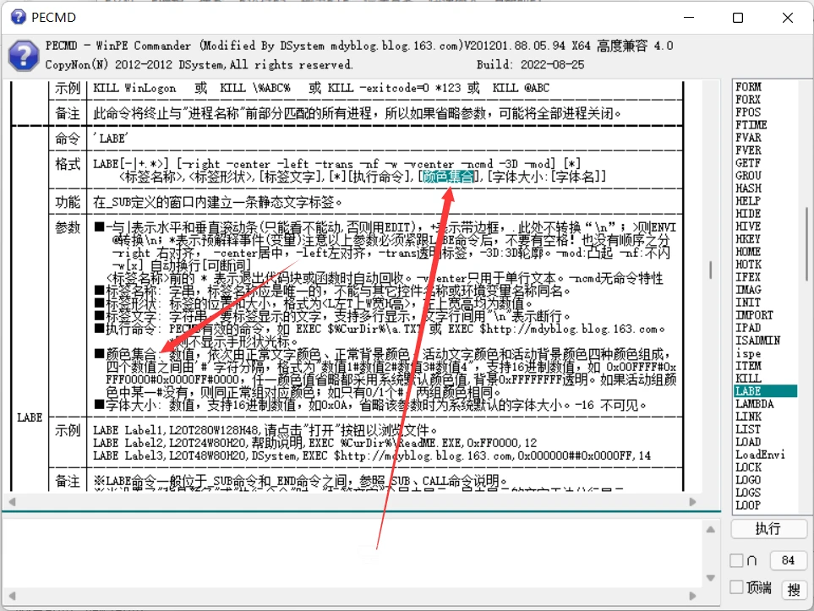
Task: Select GETF in the command list
Action: click(x=747, y=163)
